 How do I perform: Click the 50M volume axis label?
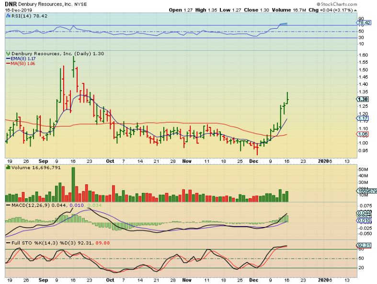click(x=363, y=170)
